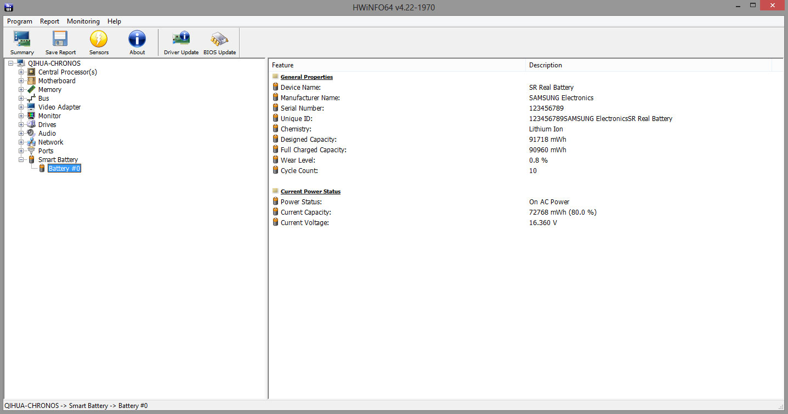The height and width of the screenshot is (414, 788).
Task: Select the Designed Capacity row
Action: click(x=526, y=140)
